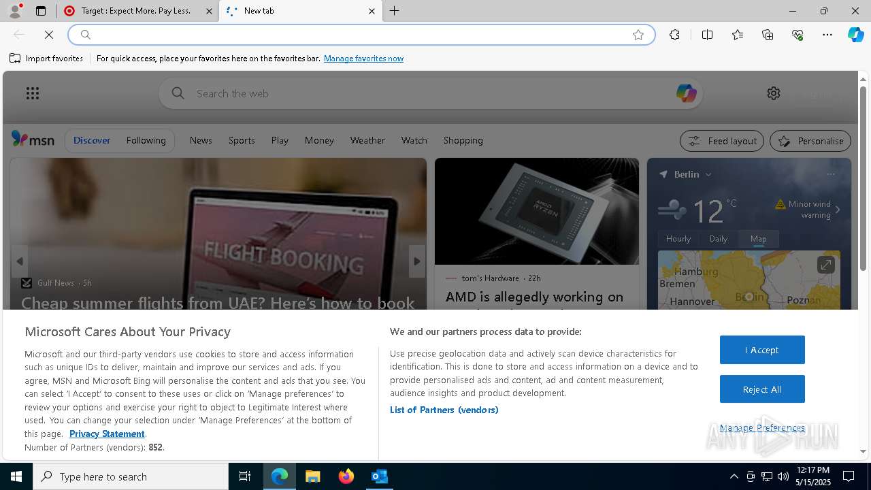Open Outlook from the taskbar
Viewport: 871px width, 490px height.
379,476
